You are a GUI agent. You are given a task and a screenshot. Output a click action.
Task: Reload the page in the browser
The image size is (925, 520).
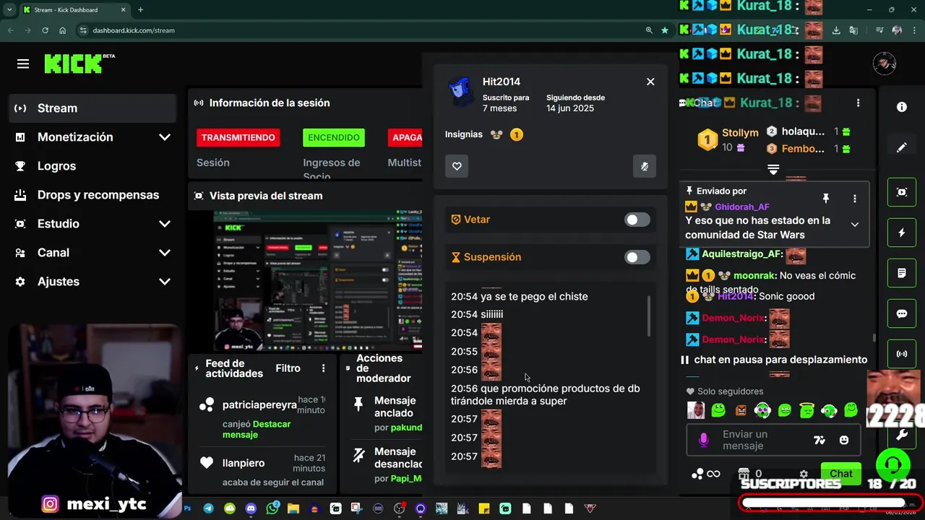45,30
